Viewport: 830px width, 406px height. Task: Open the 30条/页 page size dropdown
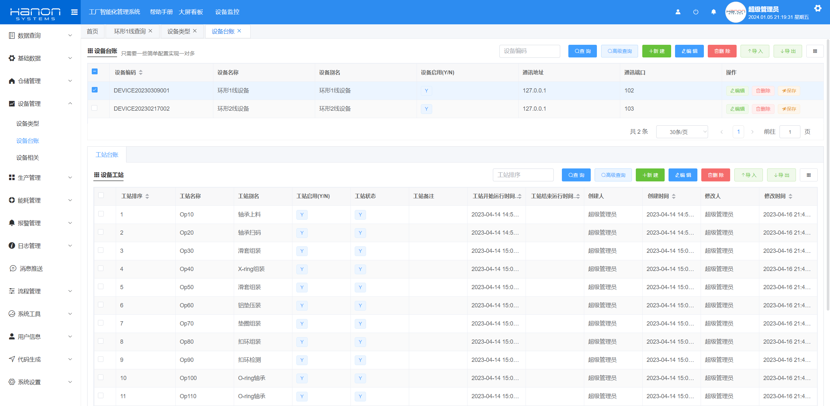[x=682, y=132]
